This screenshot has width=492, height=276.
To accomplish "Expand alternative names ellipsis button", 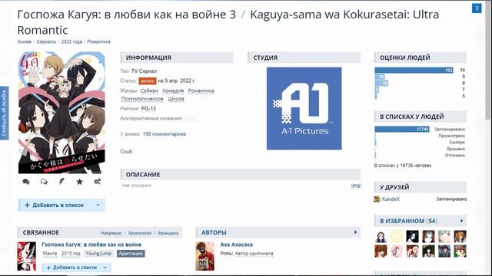I will [191, 119].
